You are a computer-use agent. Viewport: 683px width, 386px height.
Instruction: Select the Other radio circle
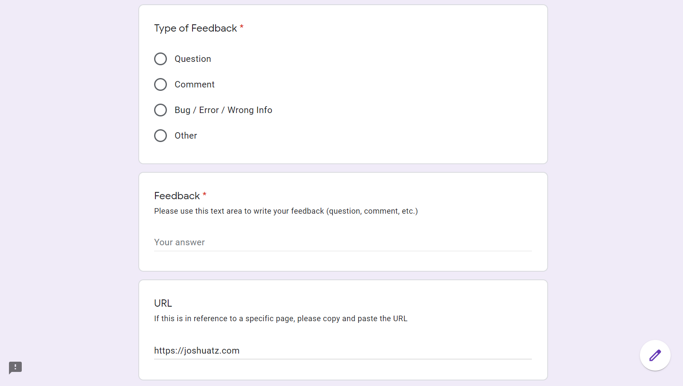click(161, 136)
